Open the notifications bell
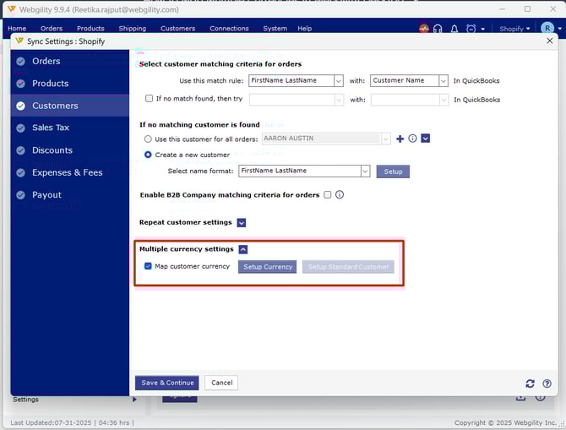Image resolution: width=566 pixels, height=430 pixels. click(454, 29)
